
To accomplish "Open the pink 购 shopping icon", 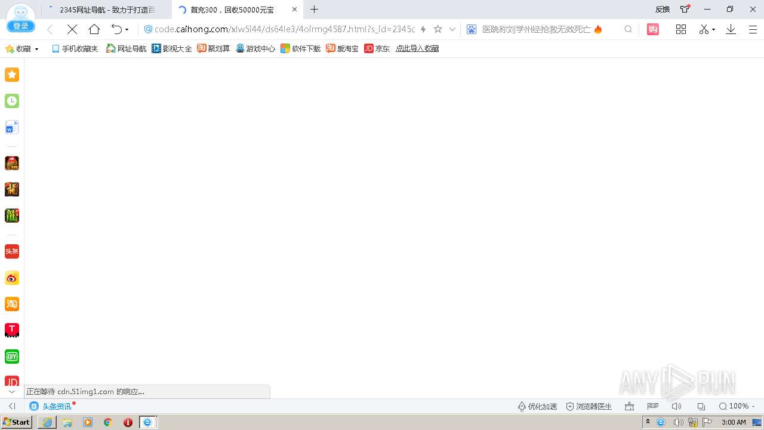I will [653, 29].
